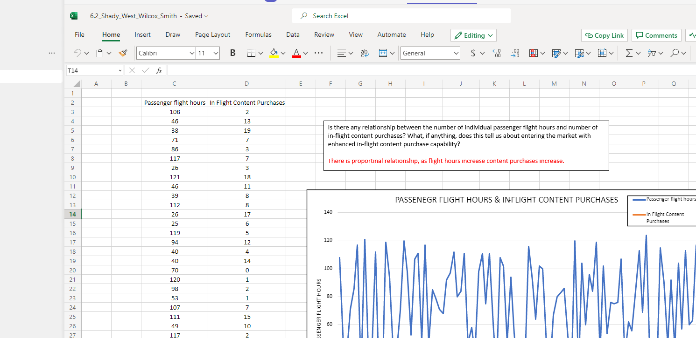
Task: Open the font size 11 dropdown
Action: click(216, 54)
